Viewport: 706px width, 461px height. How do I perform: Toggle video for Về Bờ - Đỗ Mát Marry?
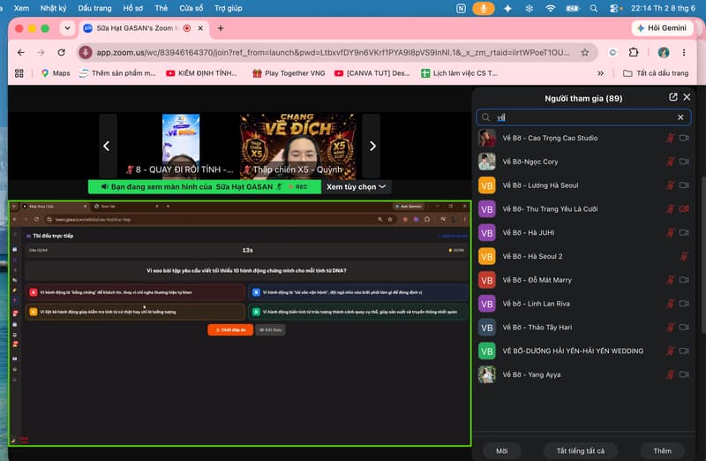click(x=684, y=280)
